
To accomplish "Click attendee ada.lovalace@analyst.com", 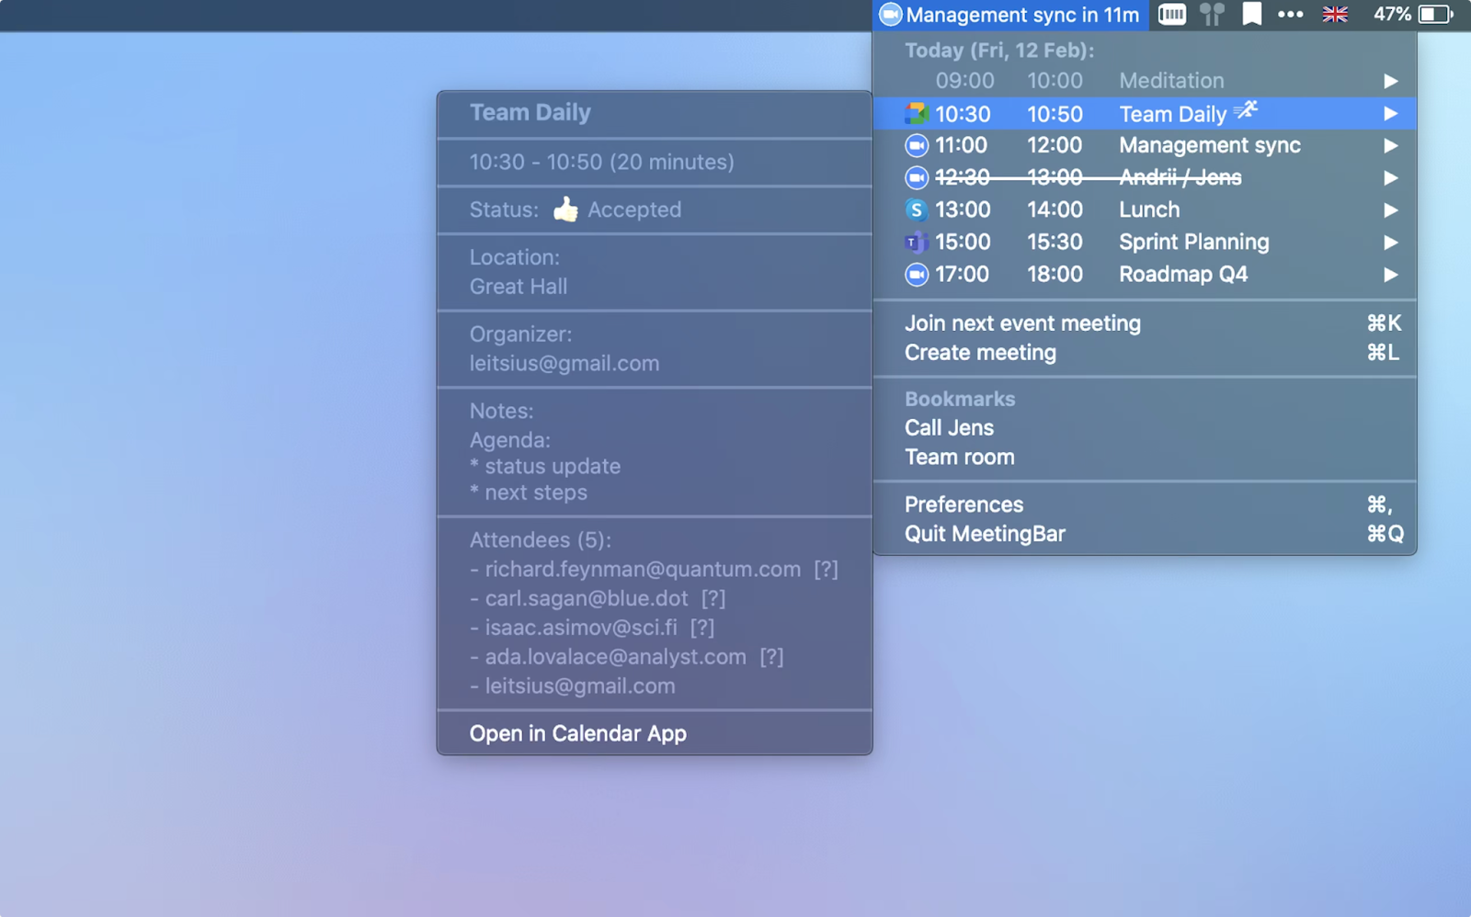I will pyautogui.click(x=615, y=658).
